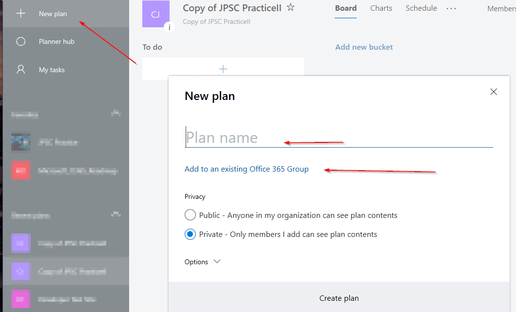
Task: Select the Public privacy option
Action: (190, 214)
